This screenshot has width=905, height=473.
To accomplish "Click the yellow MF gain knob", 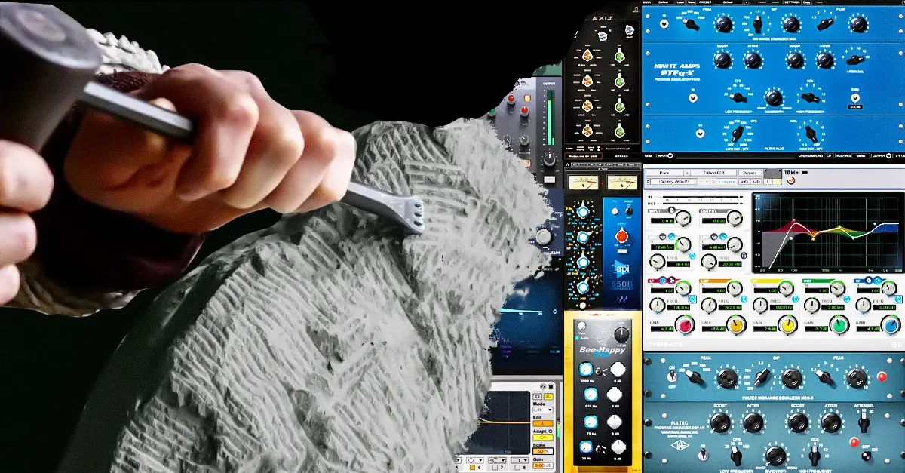I will (787, 326).
